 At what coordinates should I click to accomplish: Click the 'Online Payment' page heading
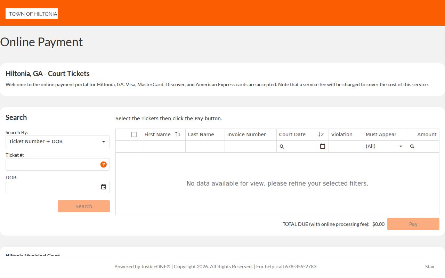pyautogui.click(x=41, y=42)
